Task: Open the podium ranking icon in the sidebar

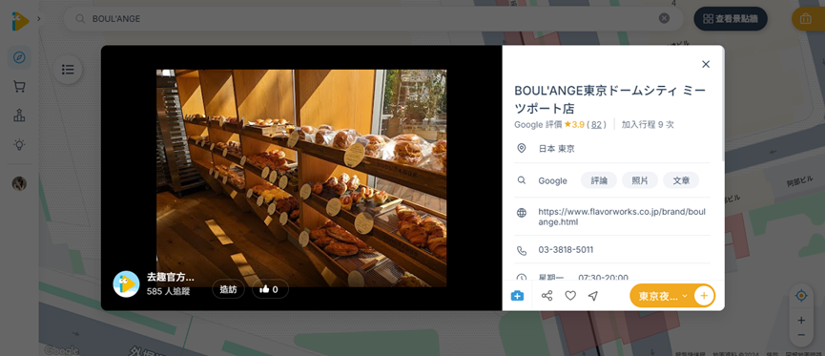Action: (19, 115)
